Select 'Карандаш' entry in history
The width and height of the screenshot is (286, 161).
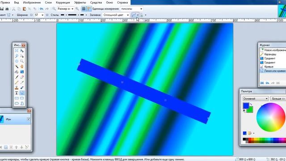[270, 54]
